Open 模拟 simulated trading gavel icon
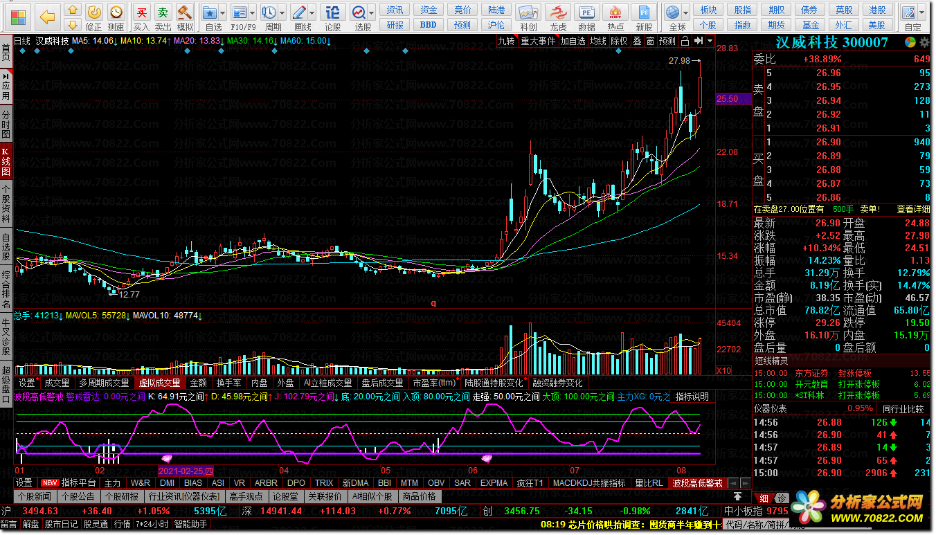 185,18
